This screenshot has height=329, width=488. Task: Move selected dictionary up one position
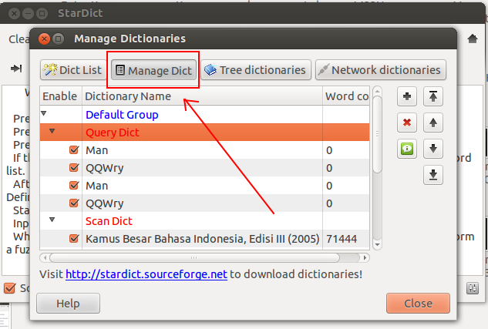(x=433, y=123)
